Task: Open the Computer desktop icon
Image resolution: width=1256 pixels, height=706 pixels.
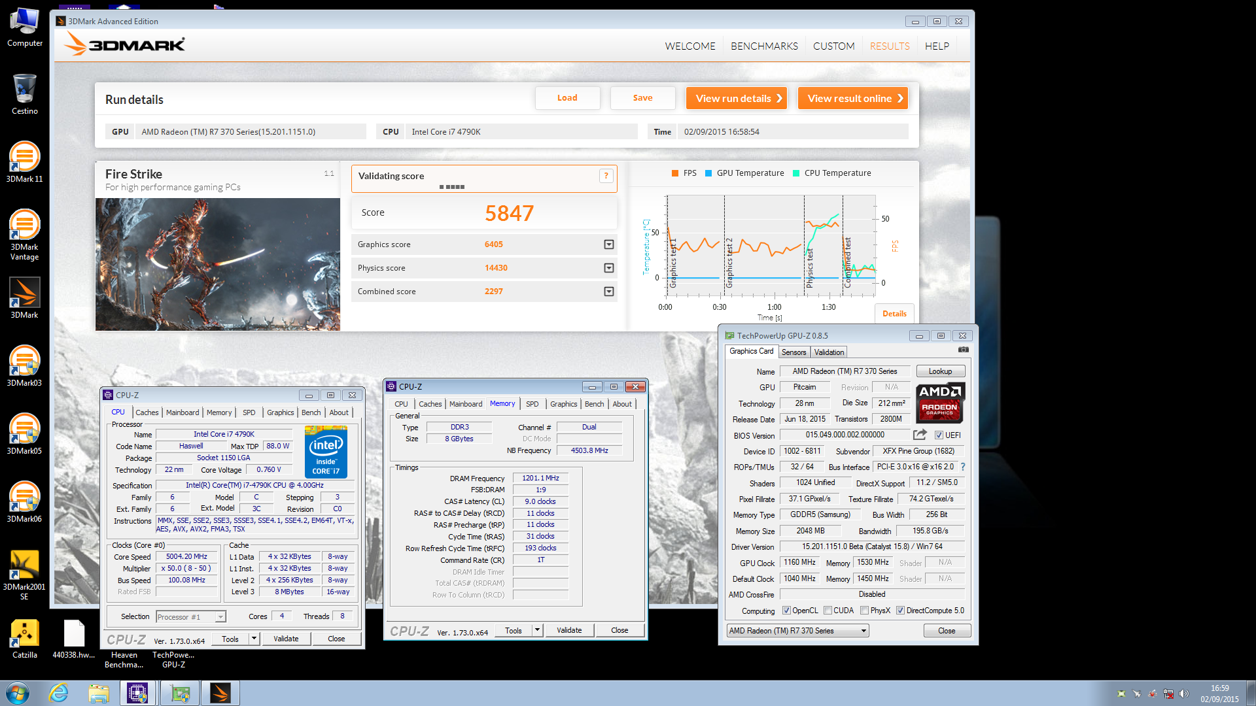Action: [25, 26]
